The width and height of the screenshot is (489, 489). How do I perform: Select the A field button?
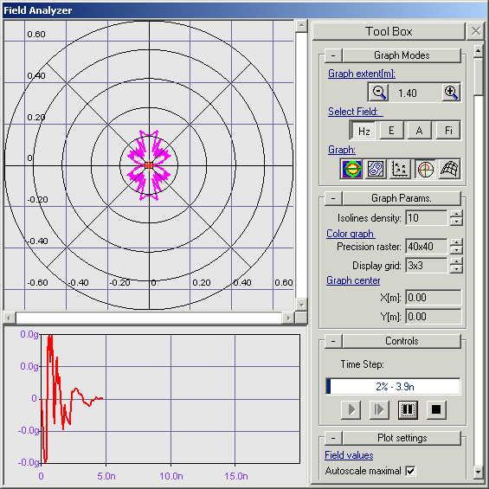point(420,131)
